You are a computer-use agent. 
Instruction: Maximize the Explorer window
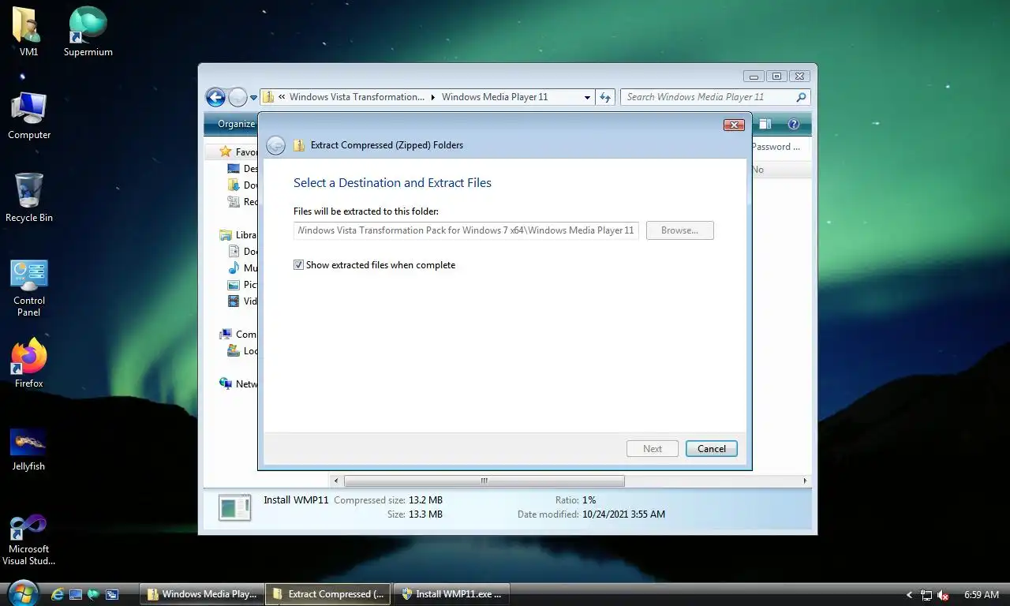776,77
